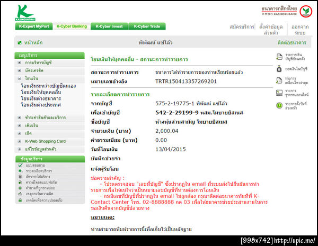Image resolution: width=318 pixels, height=246 pixels.
Task: Click the ท่านสามารถพิมพ์รายการนี้เพื่อเก็บไว้เป็นหลักฐาน note
Action: (141, 229)
